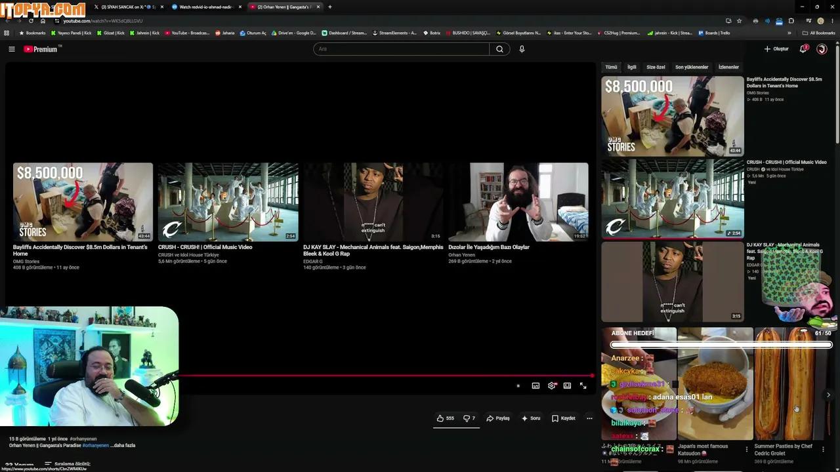Bookmark this page with the star icon
Image resolution: width=840 pixels, height=472 pixels.
pyautogui.click(x=740, y=21)
